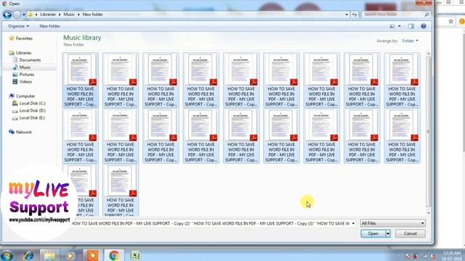Viewport: 465px width, 261px height.
Task: Click the bookmark star in Chrome window
Action: (450, 21)
